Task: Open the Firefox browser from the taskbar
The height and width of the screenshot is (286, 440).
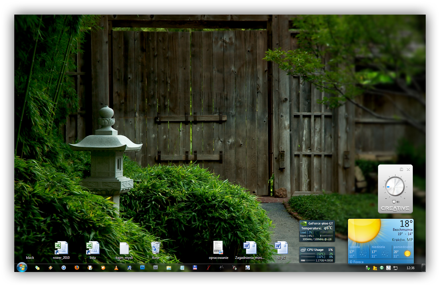Action: click(77, 268)
